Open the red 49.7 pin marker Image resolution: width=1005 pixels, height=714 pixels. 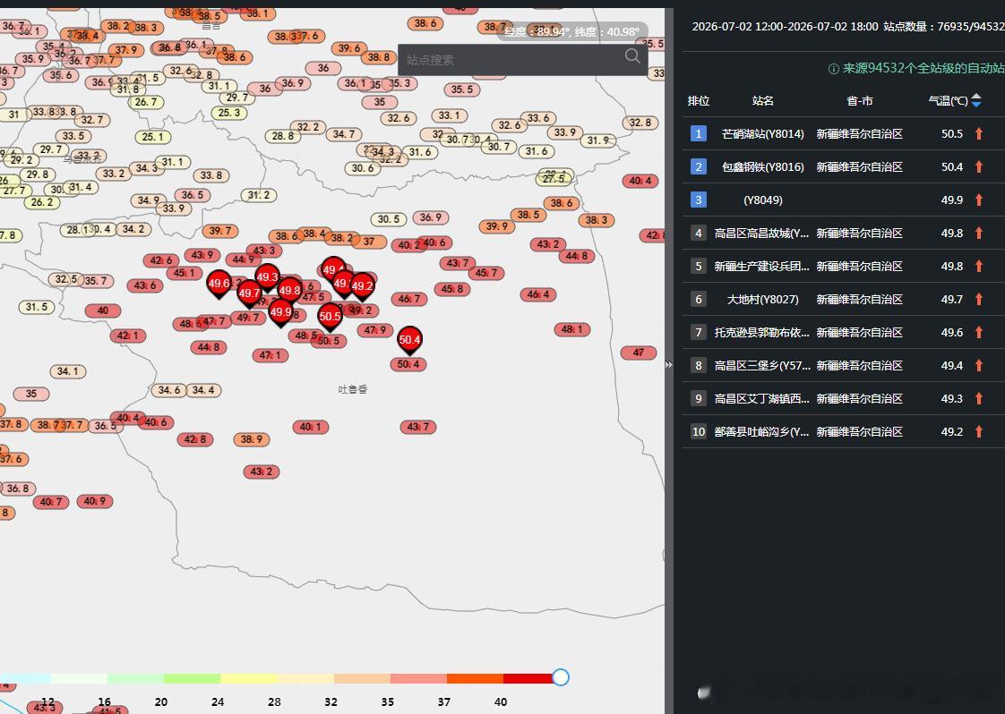[249, 294]
